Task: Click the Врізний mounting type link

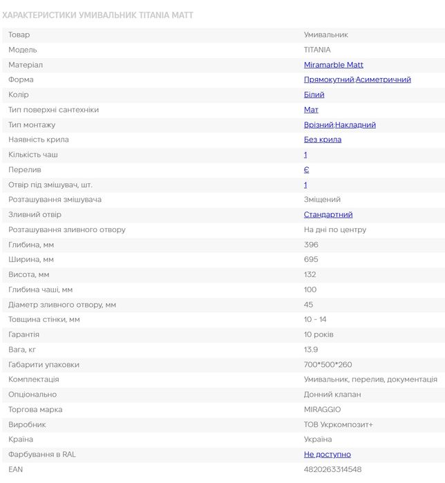Action: pyautogui.click(x=319, y=125)
